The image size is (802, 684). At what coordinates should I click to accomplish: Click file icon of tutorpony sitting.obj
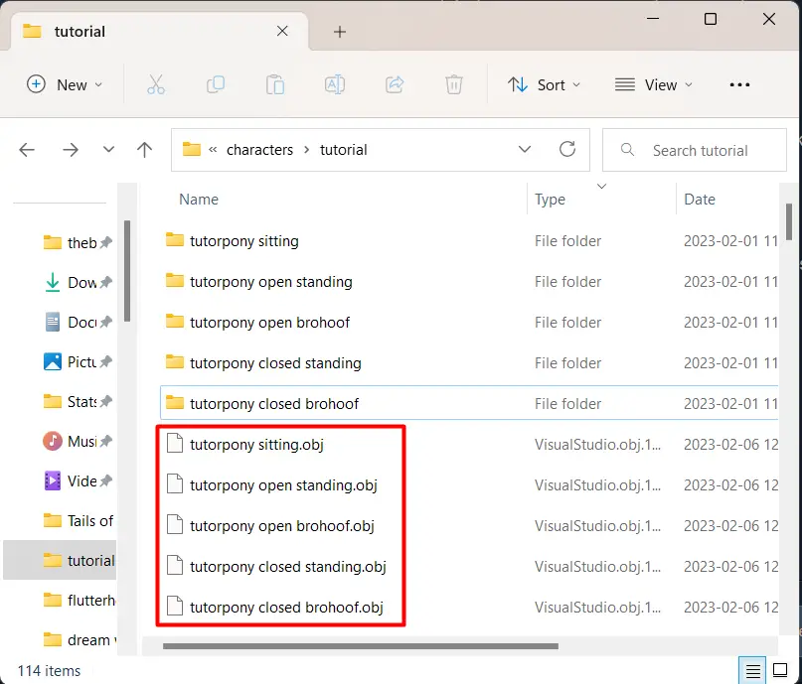pyautogui.click(x=175, y=443)
